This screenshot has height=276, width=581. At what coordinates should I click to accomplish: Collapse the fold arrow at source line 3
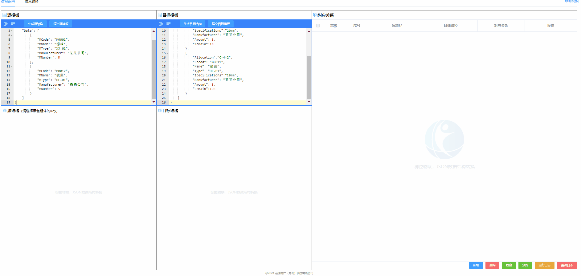click(x=12, y=31)
